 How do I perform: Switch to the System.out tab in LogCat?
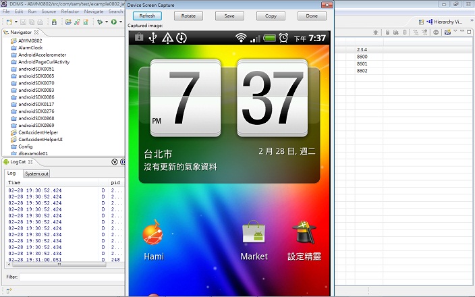[36, 173]
